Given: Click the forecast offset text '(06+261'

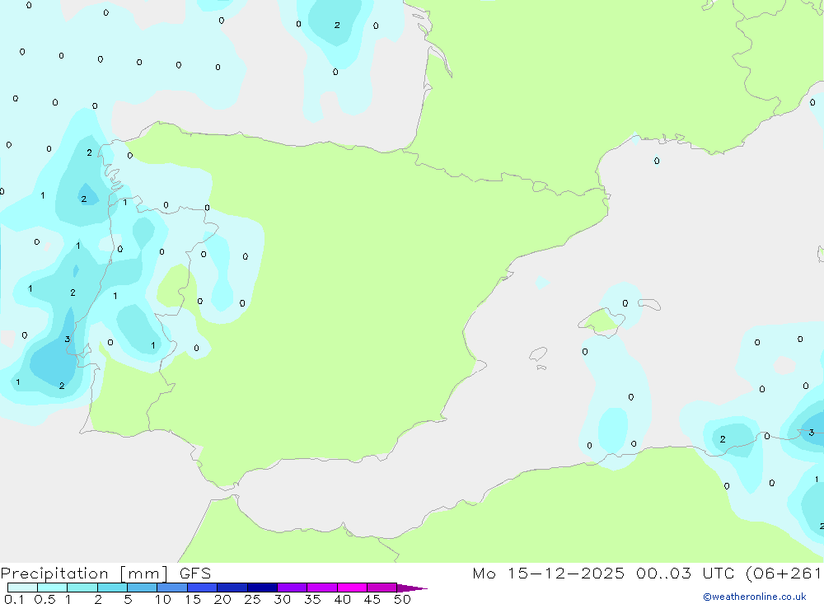Looking at the screenshot, I should [784, 574].
